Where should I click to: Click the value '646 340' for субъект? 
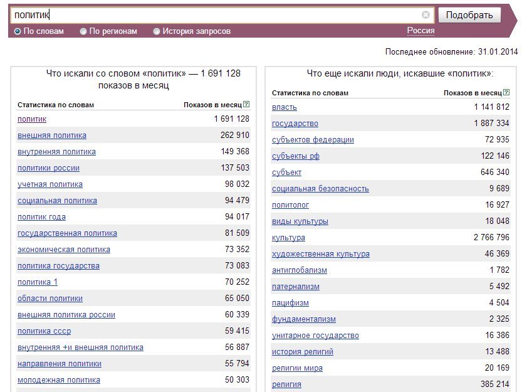[495, 172]
